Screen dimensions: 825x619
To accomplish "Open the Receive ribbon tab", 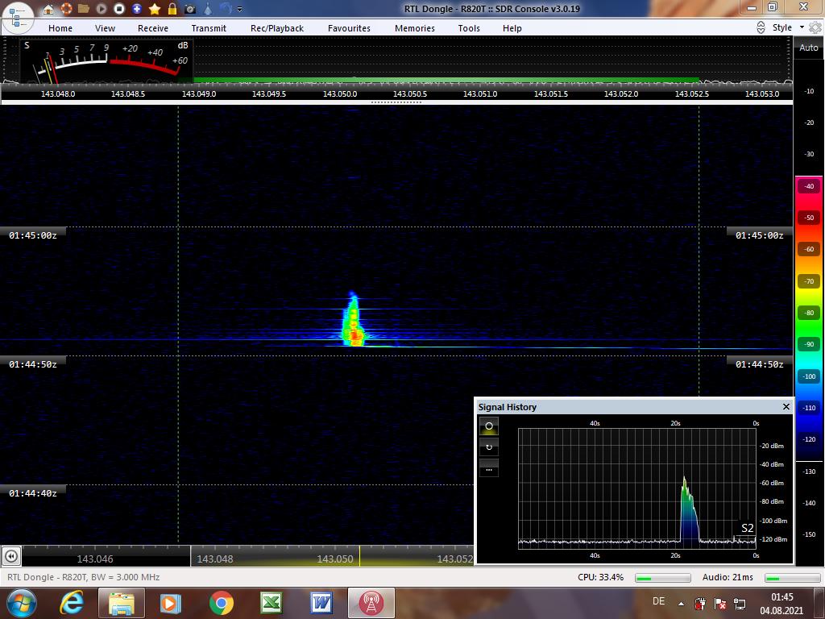I will pos(153,28).
